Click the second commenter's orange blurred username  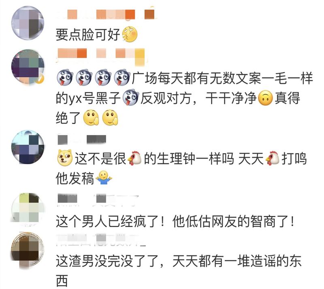[x=100, y=55]
